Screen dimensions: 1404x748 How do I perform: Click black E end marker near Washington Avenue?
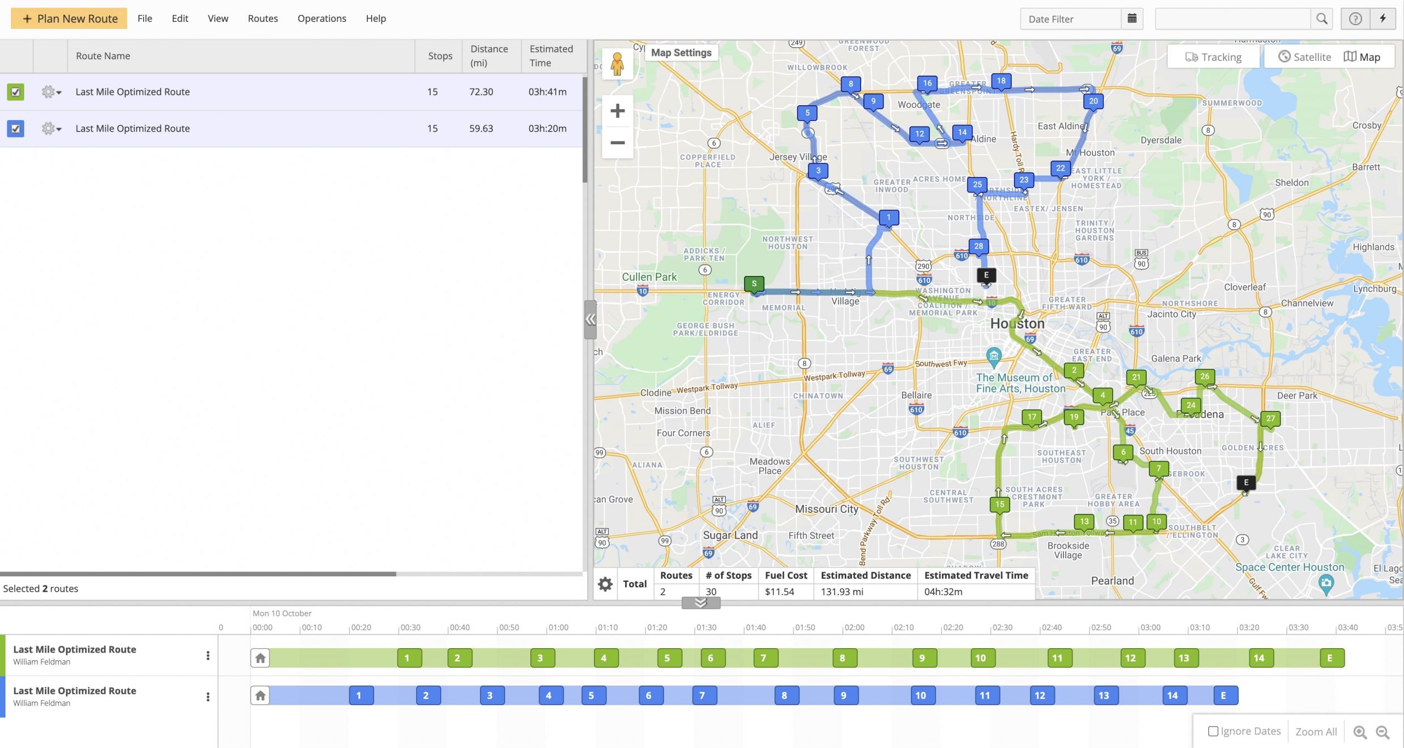tap(986, 276)
